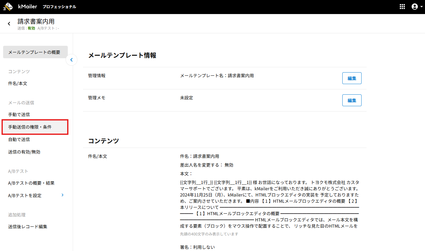425x251 pixels.
Task: Go to 自動で送信 settings
Action: pyautogui.click(x=19, y=140)
